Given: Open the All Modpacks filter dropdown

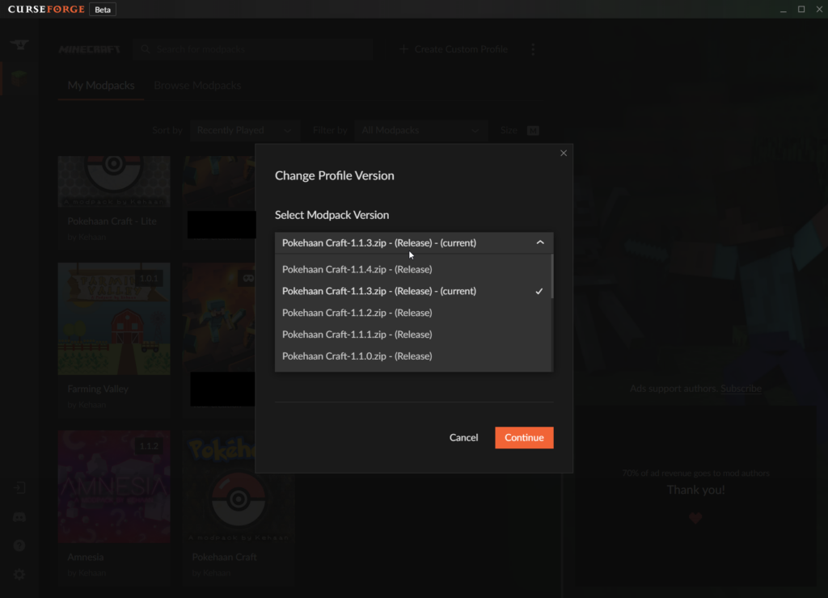Looking at the screenshot, I should point(420,130).
